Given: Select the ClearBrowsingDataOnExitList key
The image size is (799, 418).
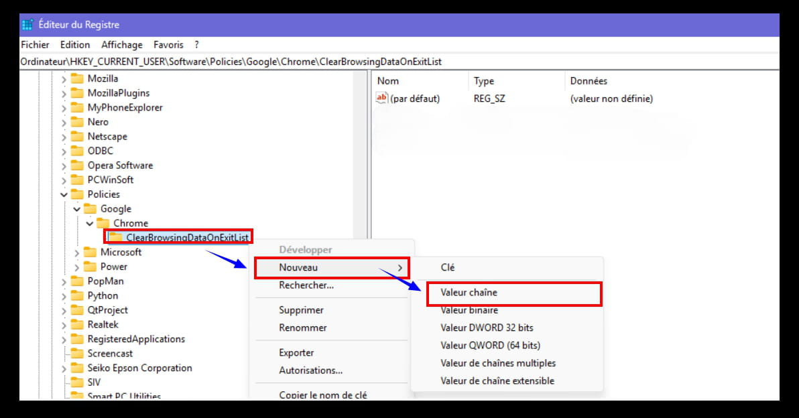Looking at the screenshot, I should click(x=187, y=237).
